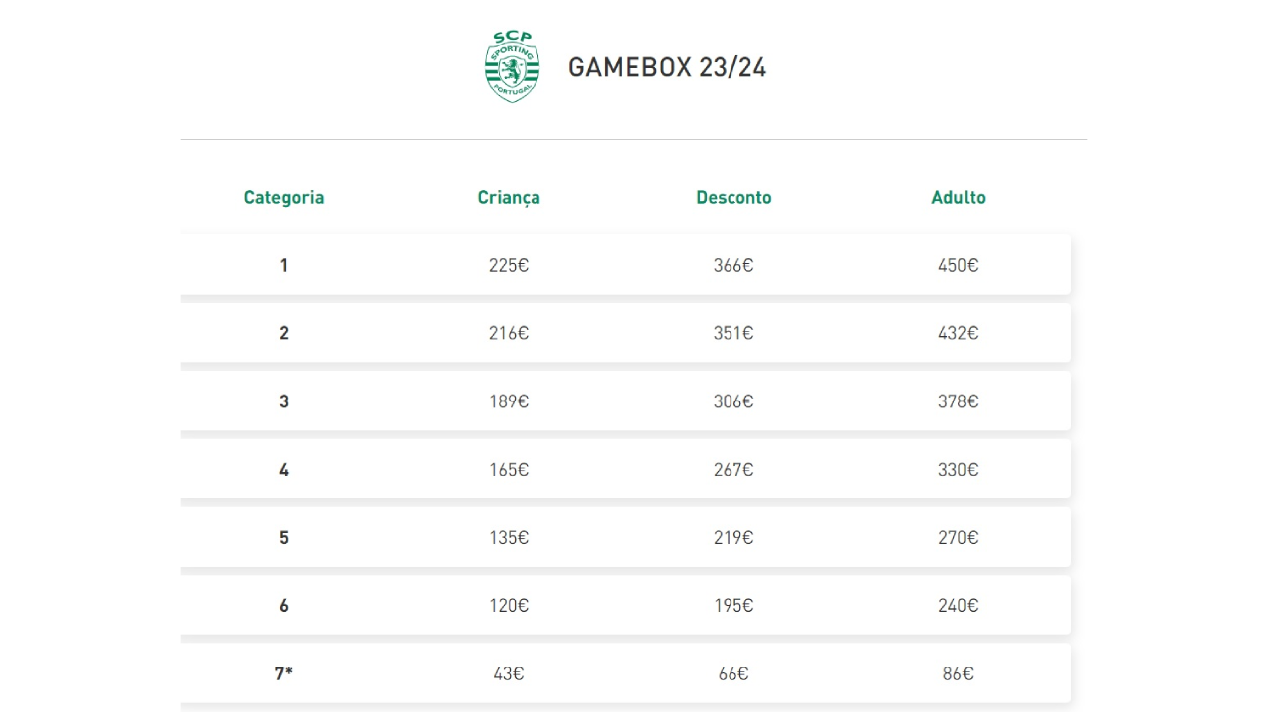Viewport: 1267px width, 712px height.
Task: Click the 378€ adult price
Action: pyautogui.click(x=958, y=401)
